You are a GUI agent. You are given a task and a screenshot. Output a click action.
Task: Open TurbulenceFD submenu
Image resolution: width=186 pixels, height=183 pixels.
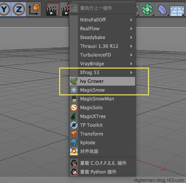(x=102, y=55)
